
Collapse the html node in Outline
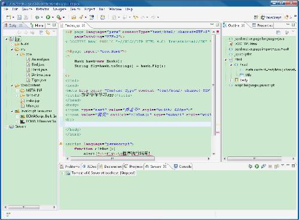[x=226, y=59]
